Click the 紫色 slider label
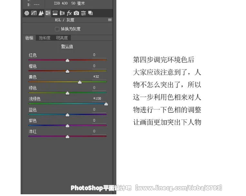 click(33, 121)
